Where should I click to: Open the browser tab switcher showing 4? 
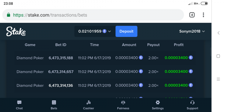pos(192,15)
